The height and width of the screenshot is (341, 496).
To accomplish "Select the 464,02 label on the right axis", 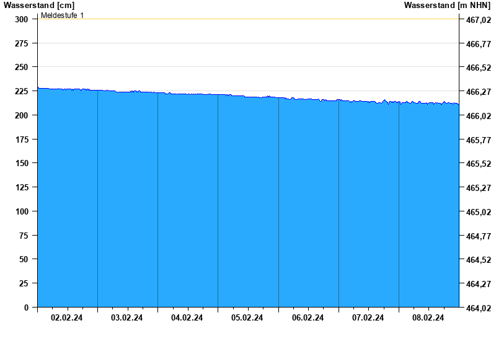I will tap(477, 309).
